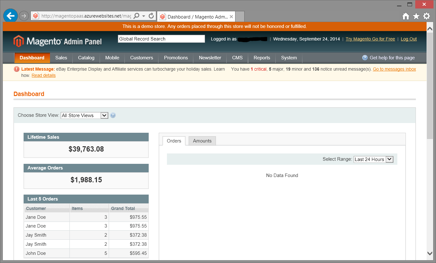
Task: Click the Wednesday, September 24, 2014 date
Action: click(x=306, y=39)
